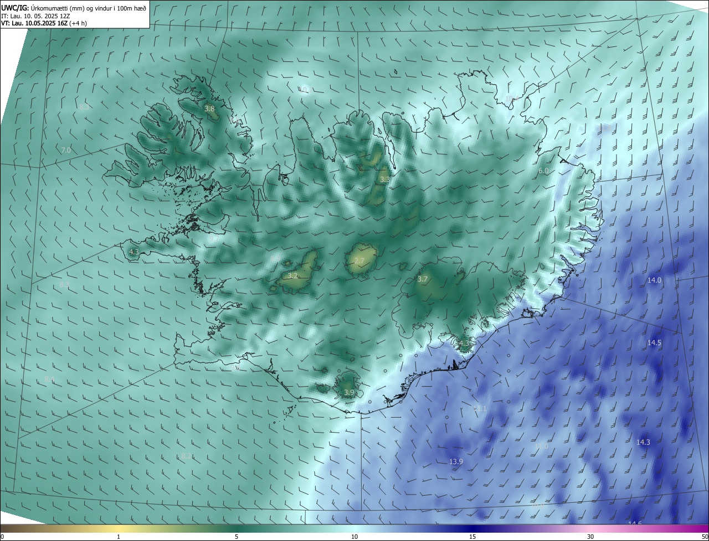Select the 7.0 value west of the Westfjords
Image resolution: width=709 pixels, height=541 pixels.
tap(66, 150)
